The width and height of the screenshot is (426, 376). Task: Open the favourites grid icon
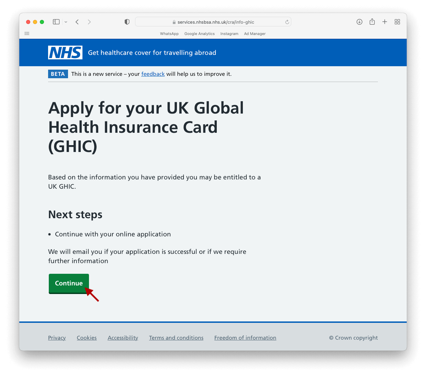[x=27, y=34]
